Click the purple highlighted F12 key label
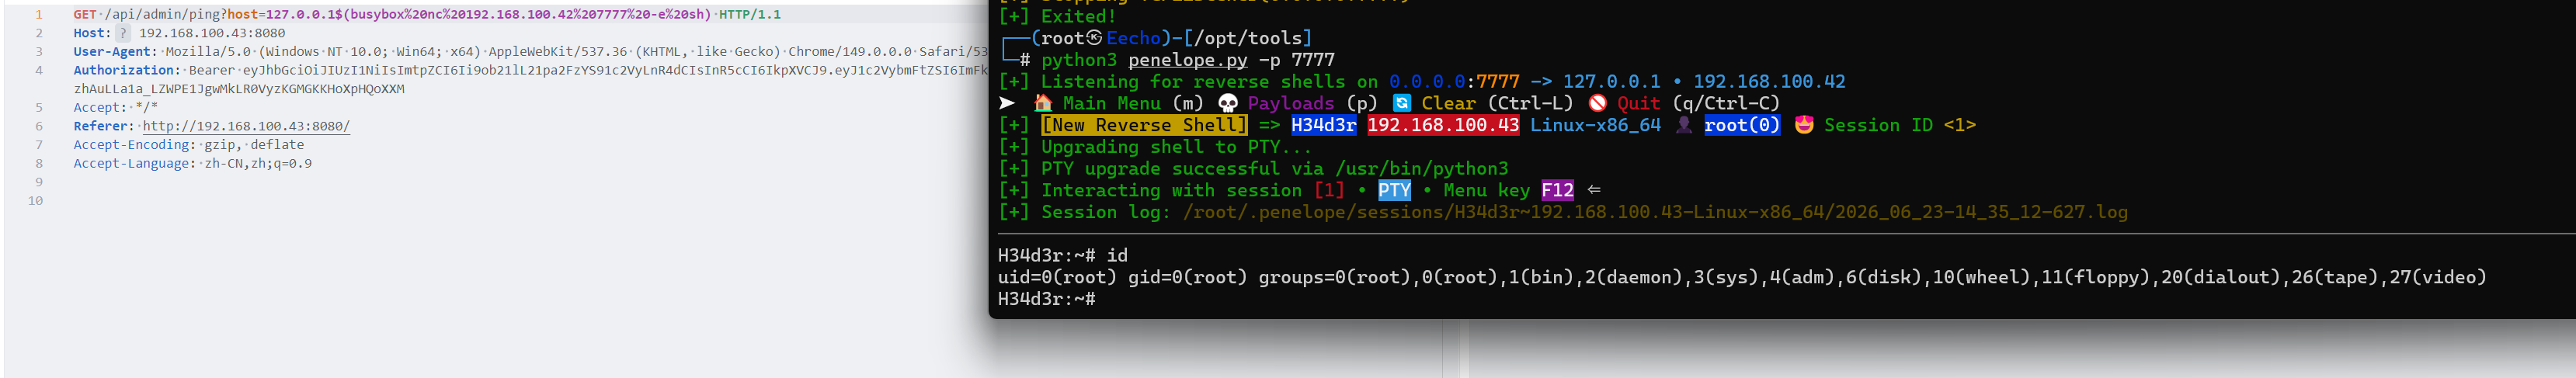 pos(1557,190)
